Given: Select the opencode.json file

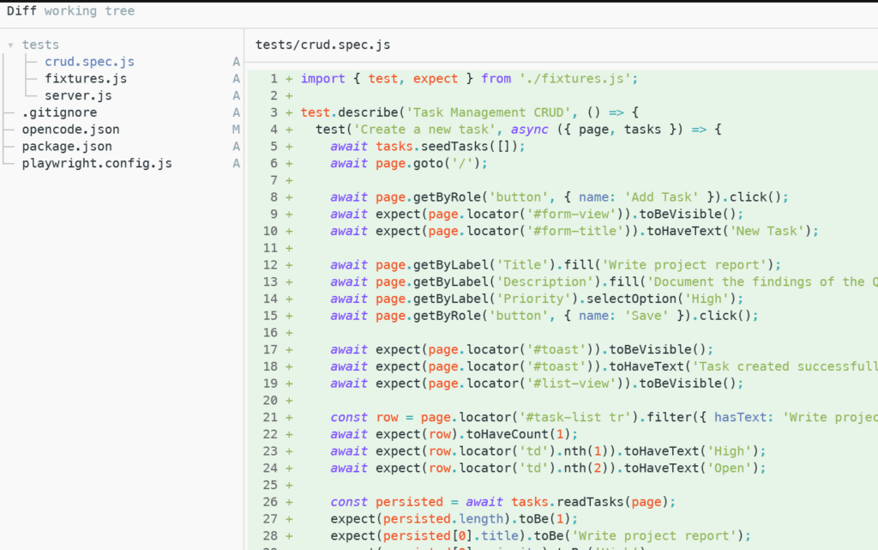Looking at the screenshot, I should [70, 130].
